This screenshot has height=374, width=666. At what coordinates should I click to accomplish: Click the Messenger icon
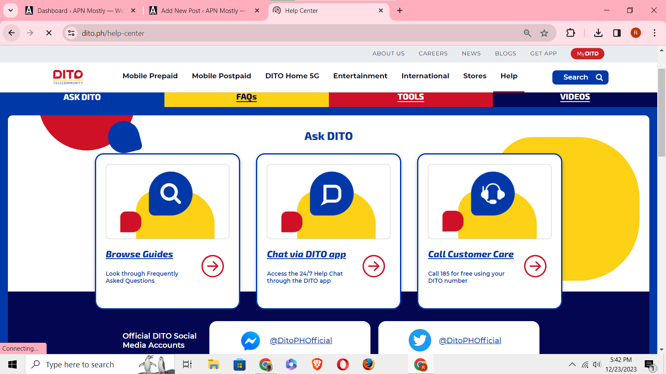(x=251, y=341)
